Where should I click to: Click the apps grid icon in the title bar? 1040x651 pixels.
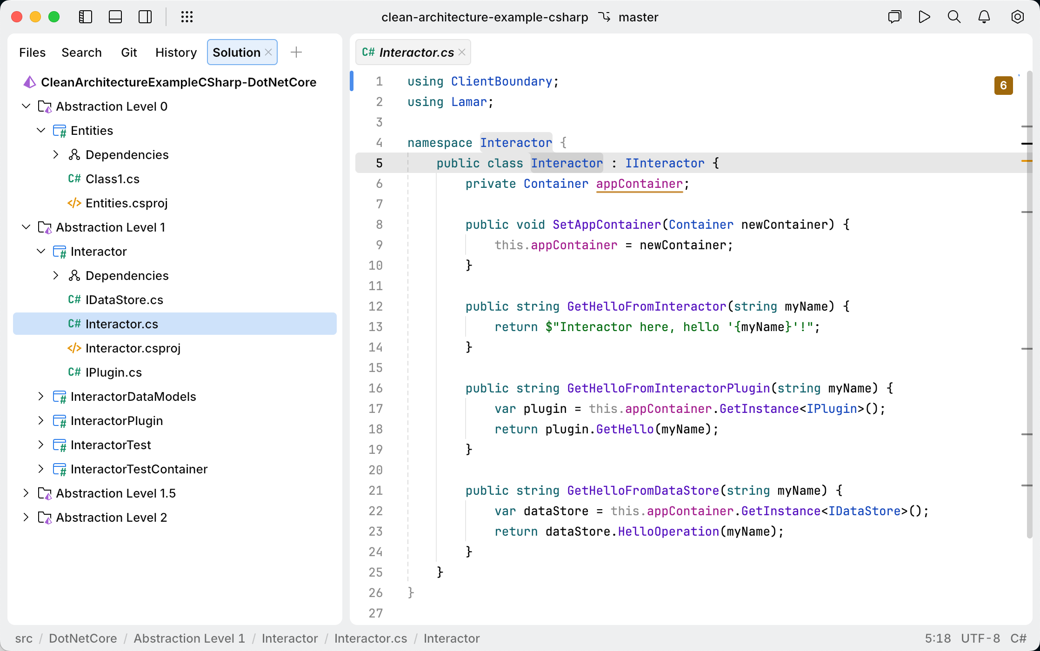click(187, 17)
